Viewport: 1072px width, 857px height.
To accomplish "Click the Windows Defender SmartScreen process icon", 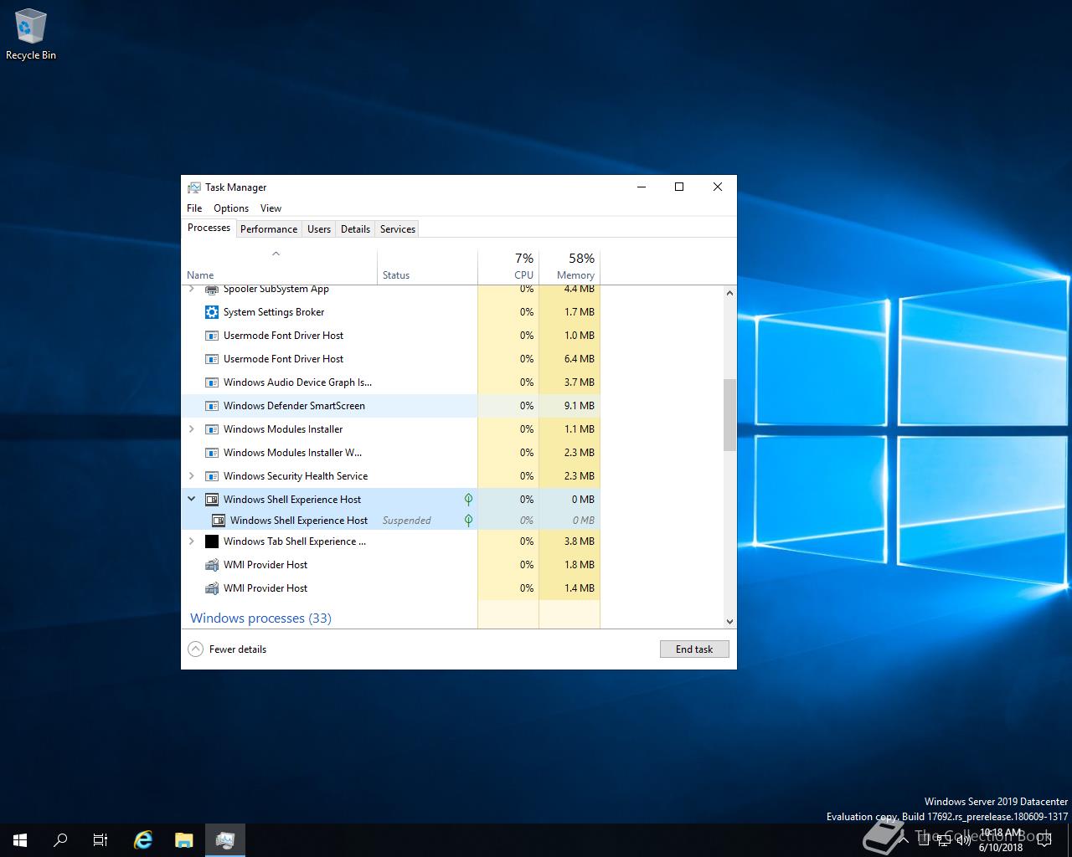I will [212, 406].
